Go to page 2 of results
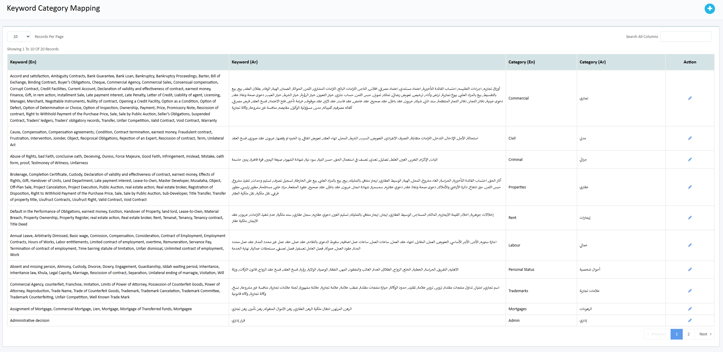 point(688,334)
